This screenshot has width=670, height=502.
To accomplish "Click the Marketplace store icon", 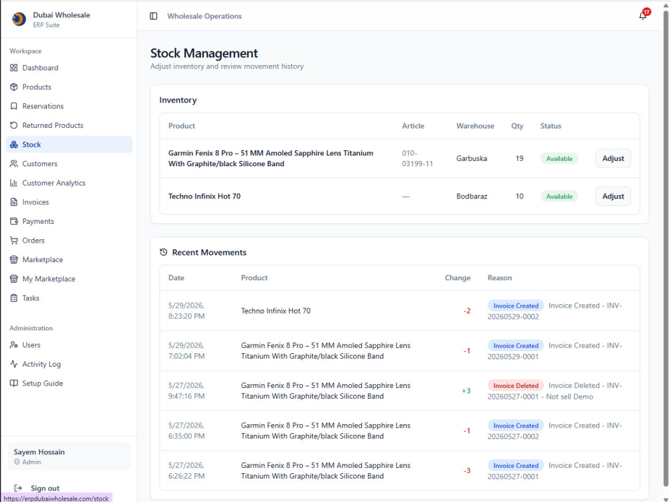I will (14, 259).
